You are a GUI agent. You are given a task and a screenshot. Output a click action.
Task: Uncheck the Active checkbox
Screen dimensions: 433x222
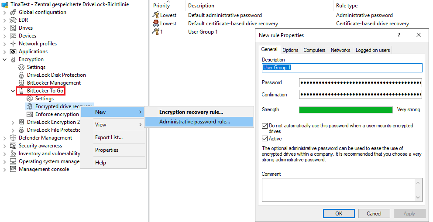(265, 139)
